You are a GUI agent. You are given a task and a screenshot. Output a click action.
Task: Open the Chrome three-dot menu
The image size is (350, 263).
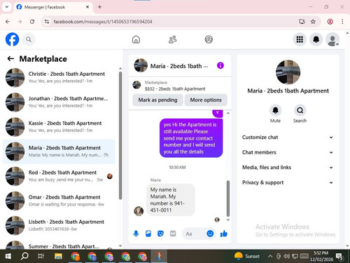coord(342,22)
